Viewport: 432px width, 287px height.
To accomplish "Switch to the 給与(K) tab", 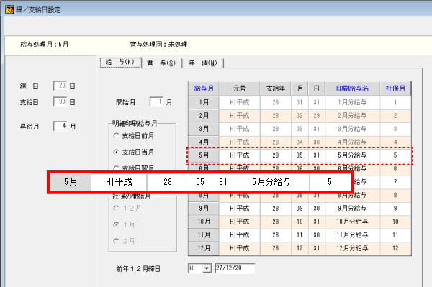I will tap(121, 63).
